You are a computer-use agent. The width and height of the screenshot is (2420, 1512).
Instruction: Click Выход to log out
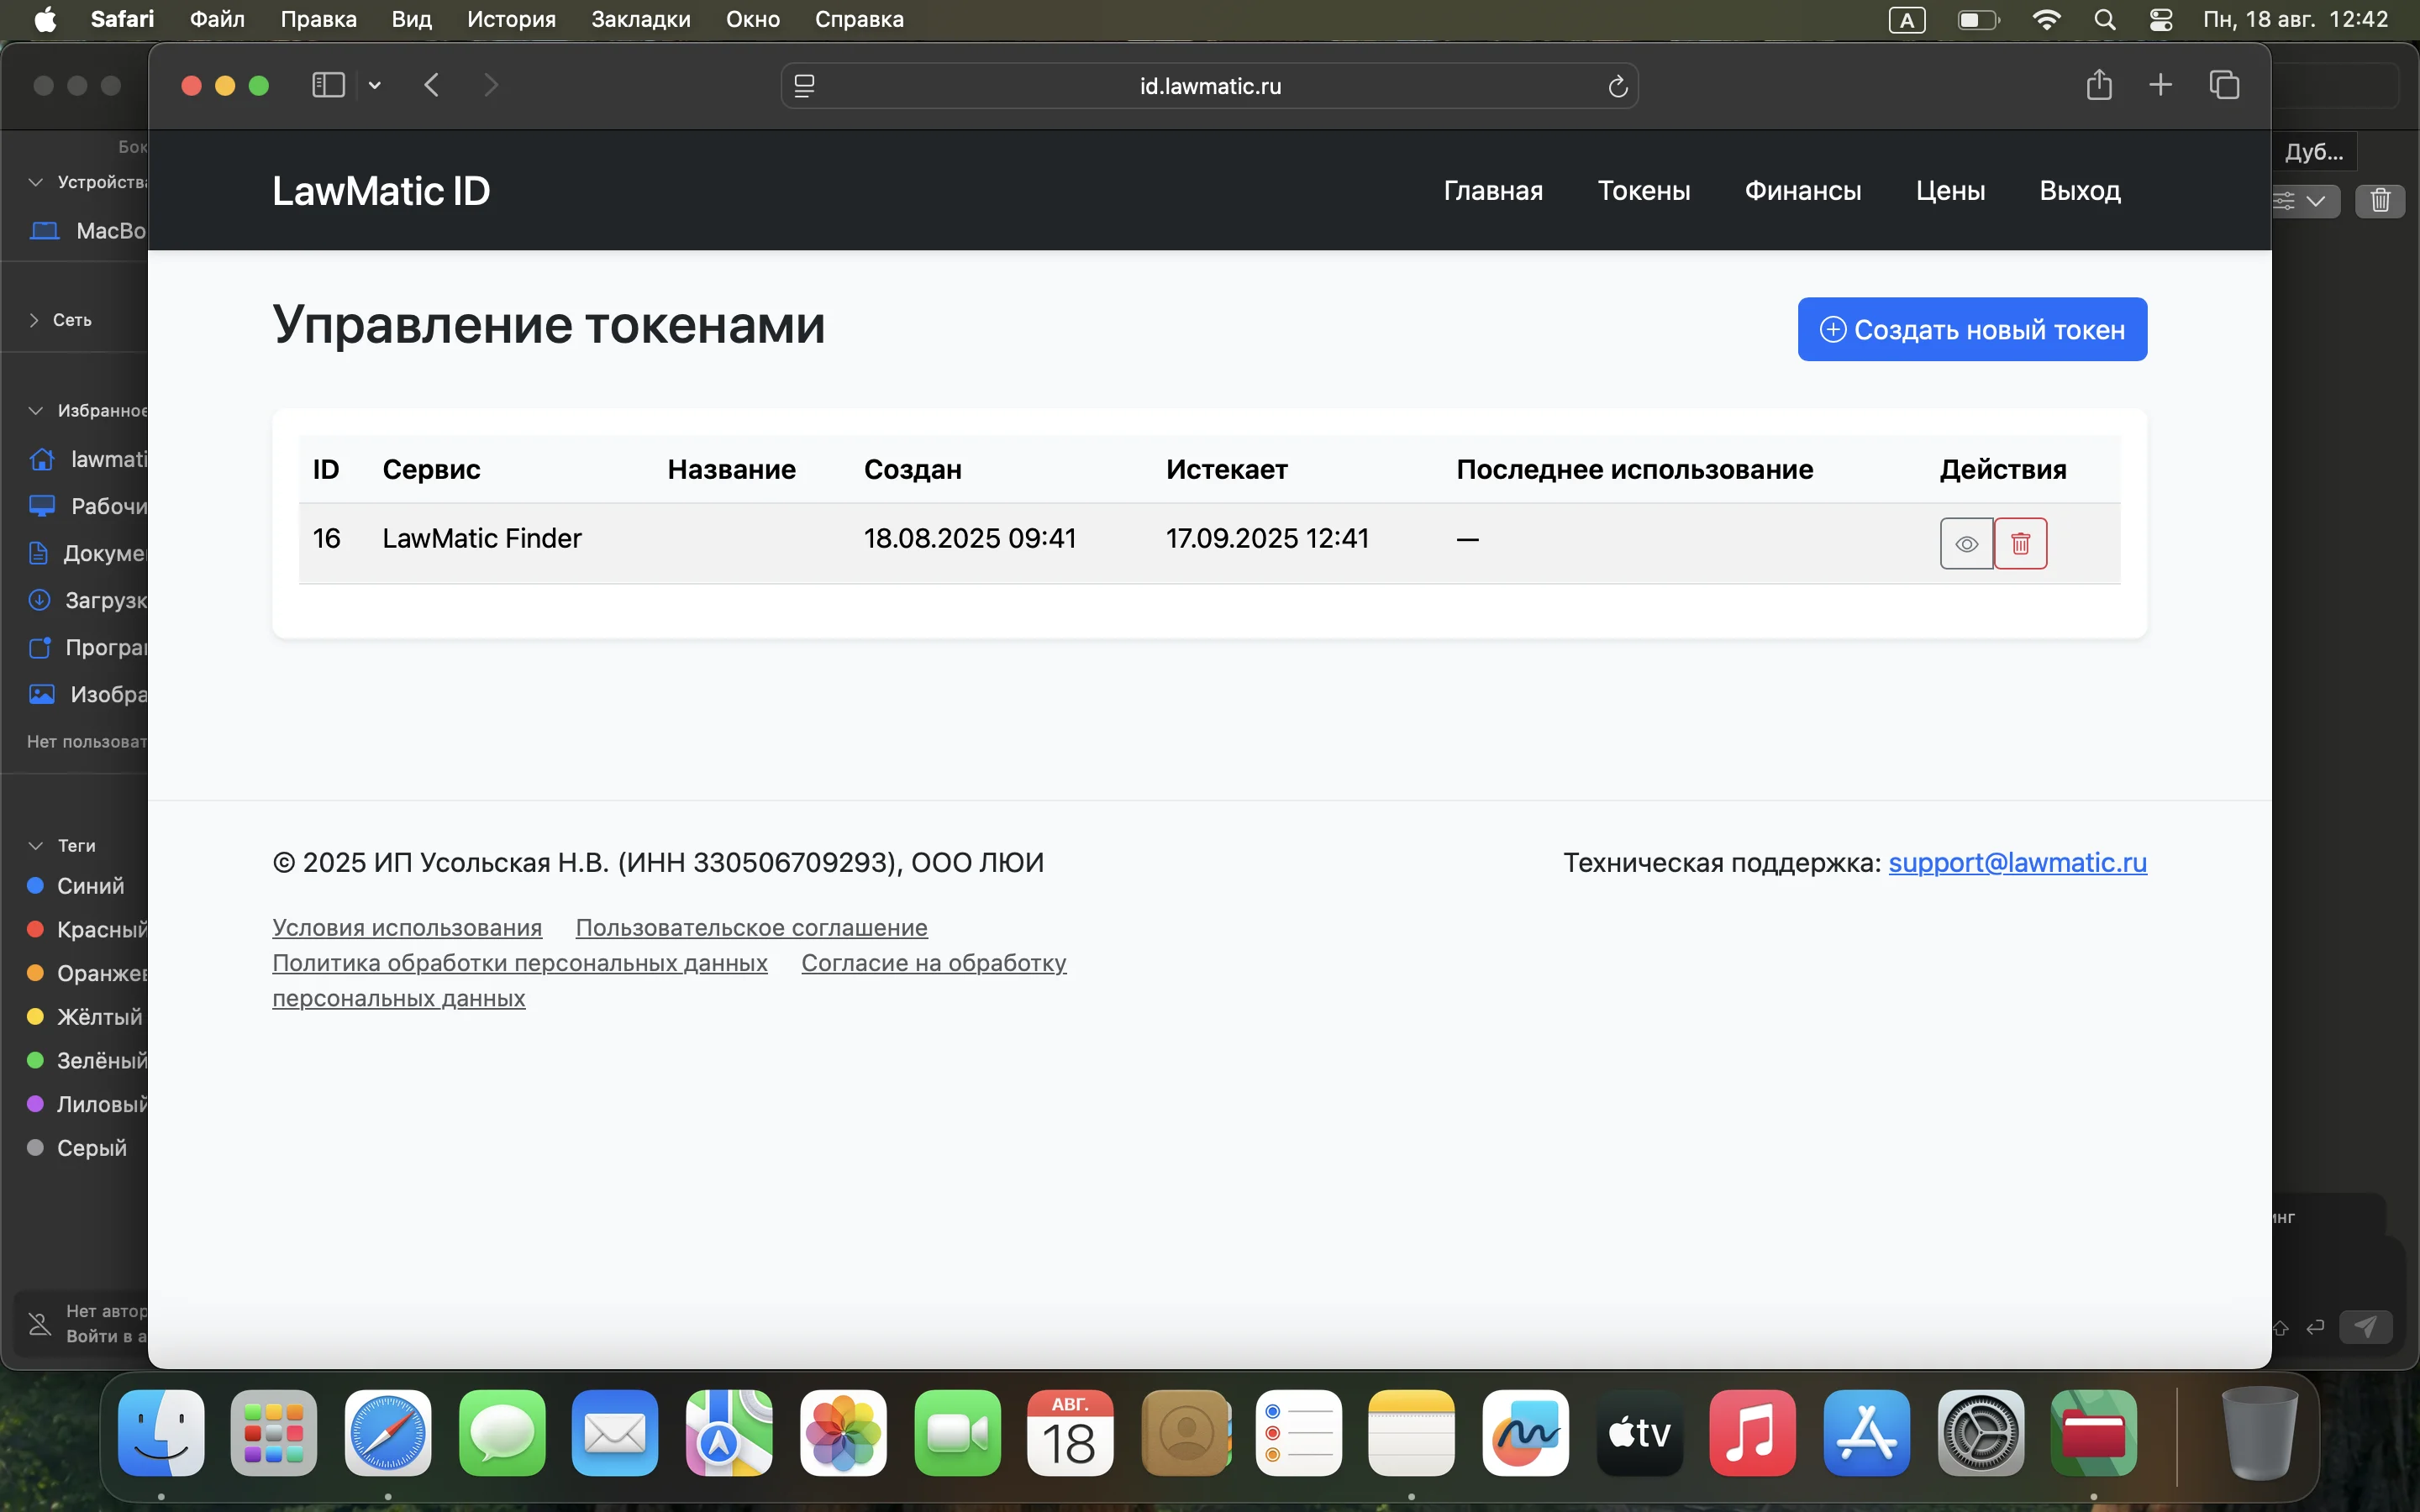pos(2079,190)
